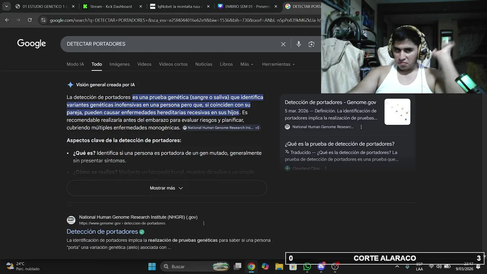Open the notifications bell in tray
The height and width of the screenshot is (274, 487).
tap(478, 266)
